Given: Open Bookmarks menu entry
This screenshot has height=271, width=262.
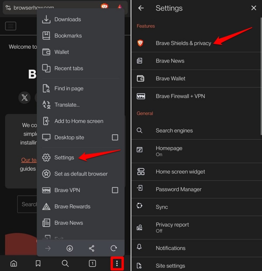Looking at the screenshot, I should [x=80, y=36].
